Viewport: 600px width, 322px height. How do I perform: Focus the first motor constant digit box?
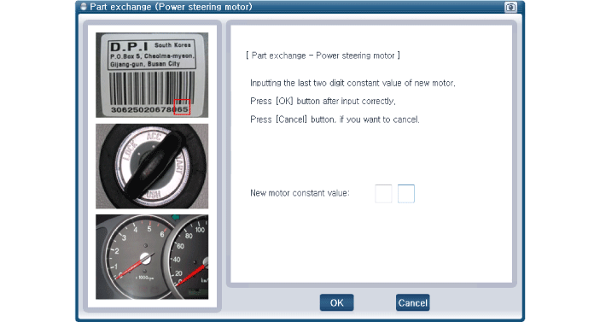tap(383, 193)
